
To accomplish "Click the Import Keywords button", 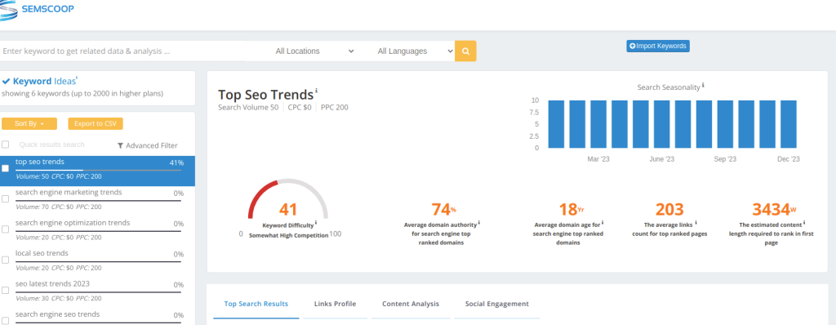I will click(x=658, y=46).
